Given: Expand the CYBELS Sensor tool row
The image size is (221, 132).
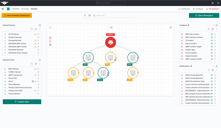Looking at the screenshot, I should [38, 72].
